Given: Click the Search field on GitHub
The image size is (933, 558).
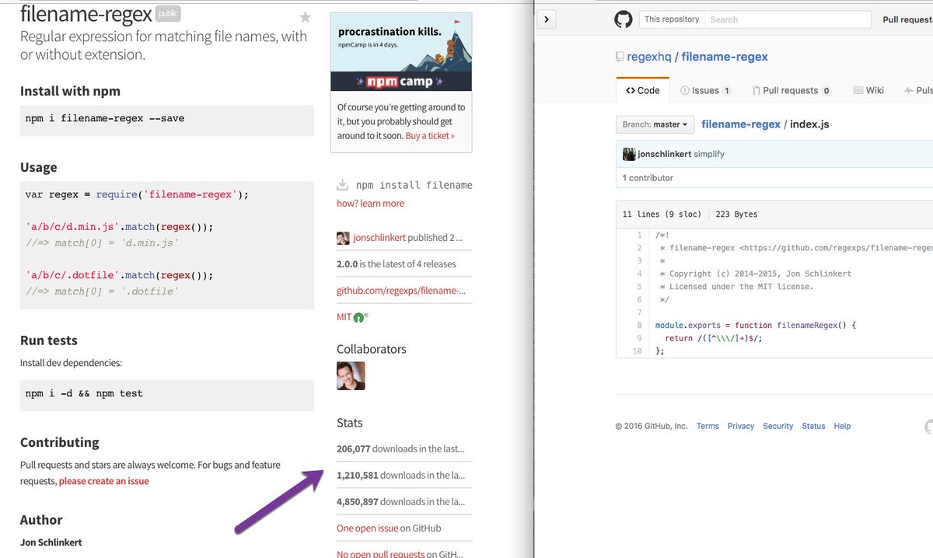Looking at the screenshot, I should (x=788, y=19).
